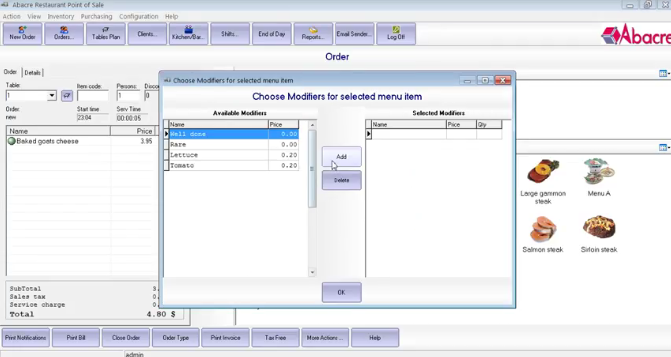Click the Available Modifiers scrollbar up arrow

(312, 125)
